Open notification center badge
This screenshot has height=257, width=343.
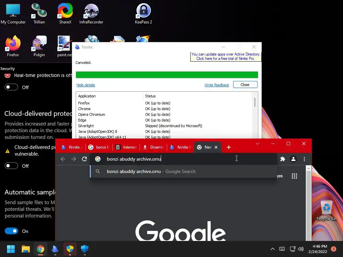coord(334,249)
